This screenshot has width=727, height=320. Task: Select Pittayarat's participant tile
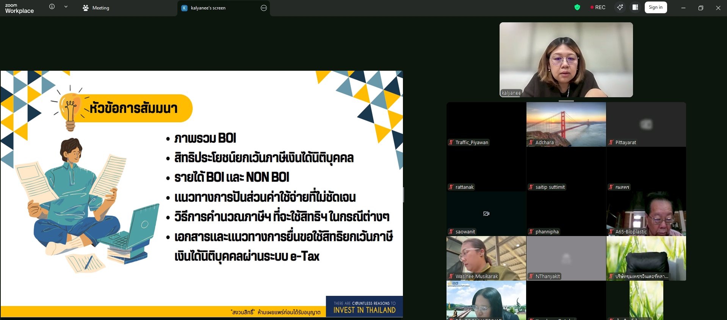click(x=646, y=124)
